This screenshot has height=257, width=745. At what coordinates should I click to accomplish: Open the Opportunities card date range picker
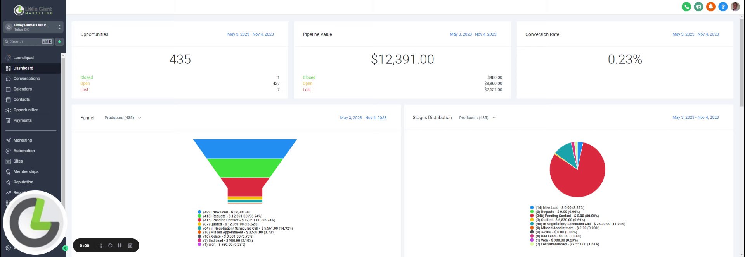point(250,34)
